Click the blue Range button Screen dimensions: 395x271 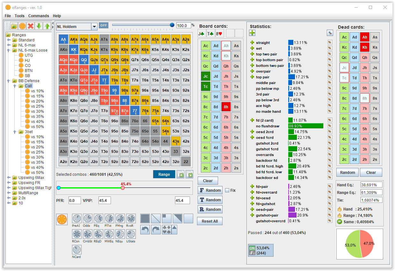(x=164, y=175)
